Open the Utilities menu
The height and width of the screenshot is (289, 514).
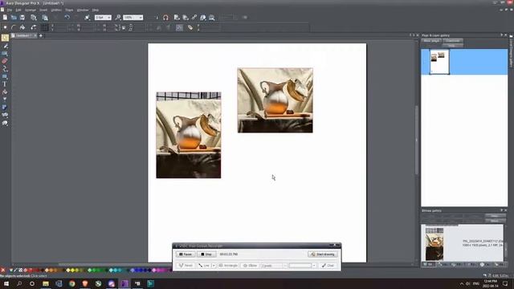click(56, 10)
